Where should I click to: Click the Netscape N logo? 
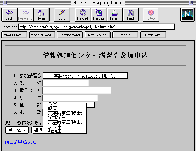click(187, 15)
